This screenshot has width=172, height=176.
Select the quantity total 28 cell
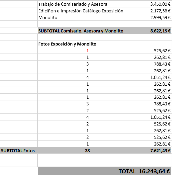click(x=87, y=151)
